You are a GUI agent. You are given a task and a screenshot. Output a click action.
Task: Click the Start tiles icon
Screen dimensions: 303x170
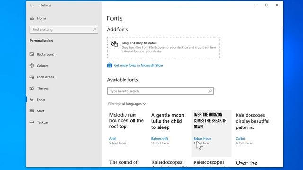point(32,111)
